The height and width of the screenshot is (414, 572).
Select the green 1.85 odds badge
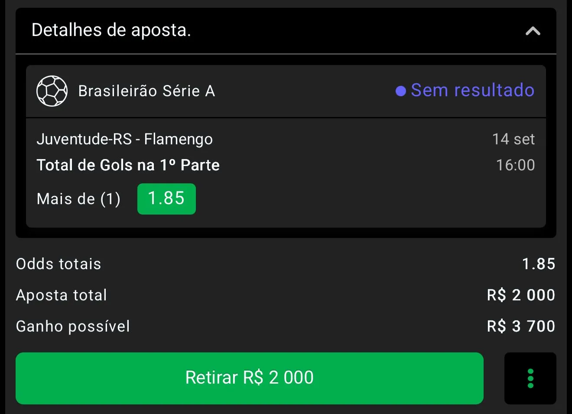point(166,199)
